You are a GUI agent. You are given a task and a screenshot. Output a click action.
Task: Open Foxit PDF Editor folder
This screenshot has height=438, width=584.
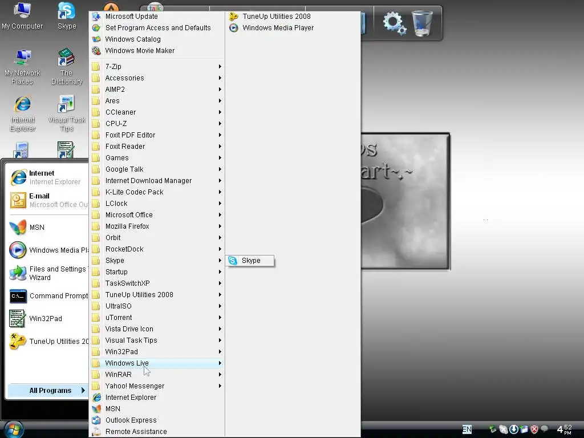(x=157, y=135)
